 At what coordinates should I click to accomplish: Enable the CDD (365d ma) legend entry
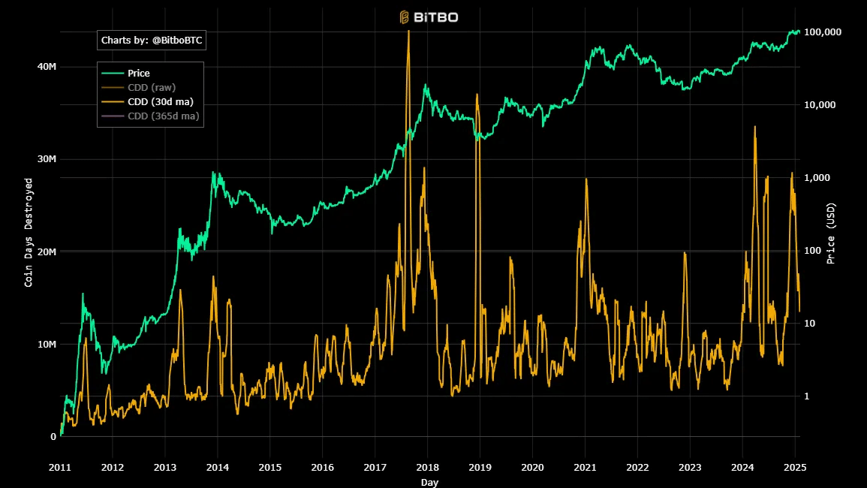(163, 116)
